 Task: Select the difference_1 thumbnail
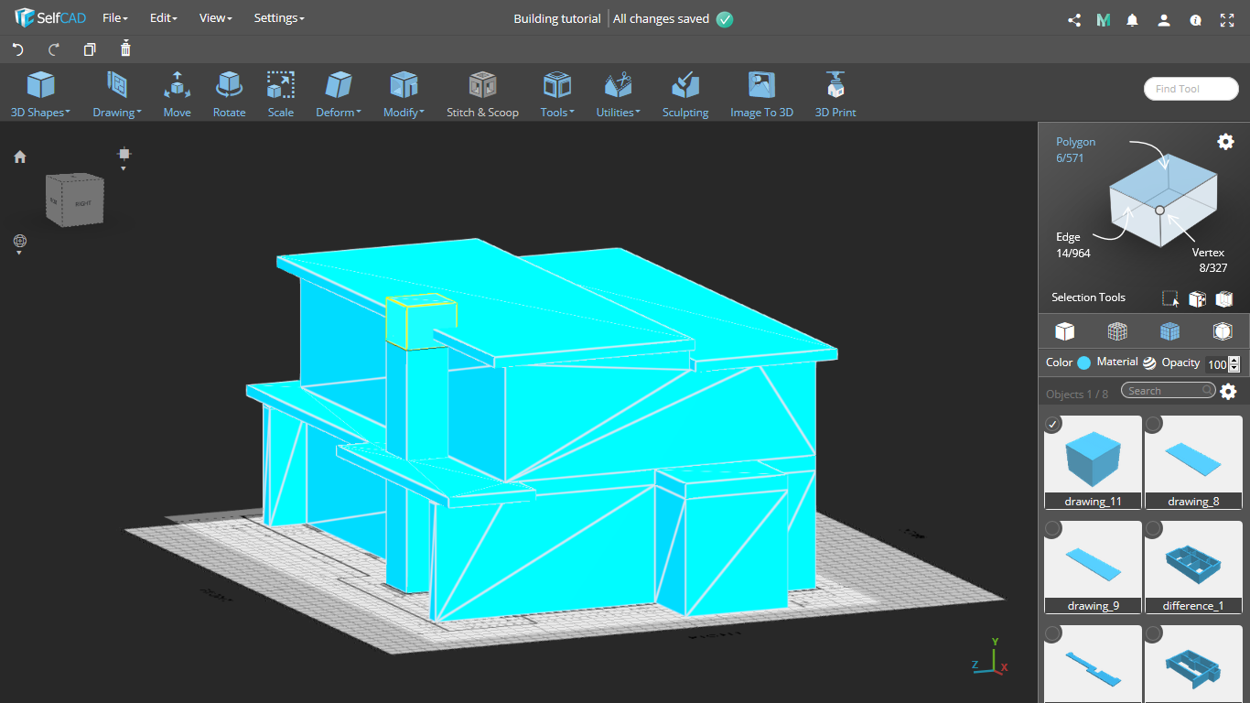point(1193,567)
